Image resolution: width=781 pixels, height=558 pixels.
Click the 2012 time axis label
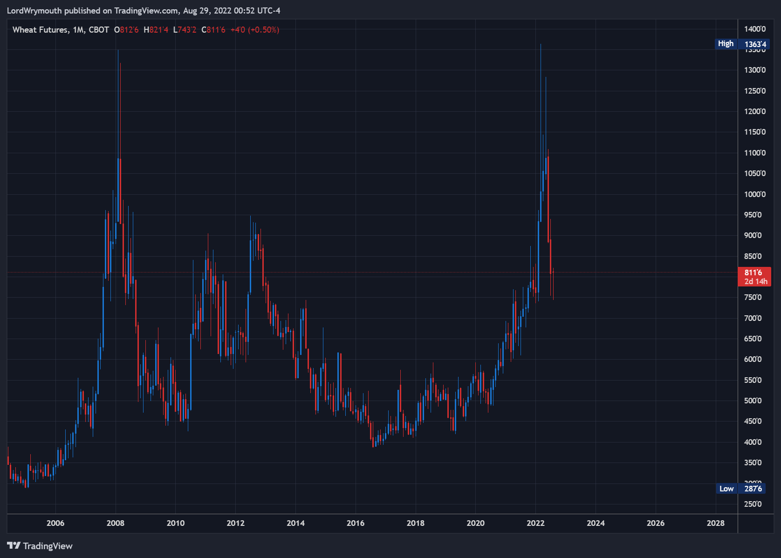235,523
